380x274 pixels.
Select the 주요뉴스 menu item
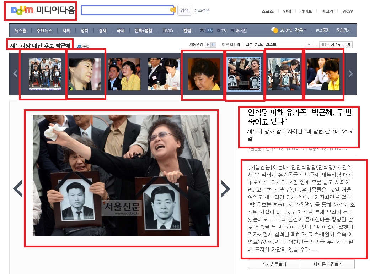coord(44,31)
